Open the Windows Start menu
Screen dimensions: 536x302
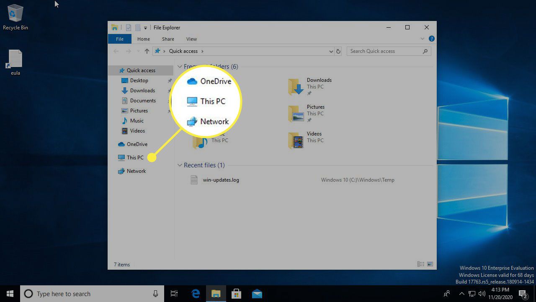point(10,294)
